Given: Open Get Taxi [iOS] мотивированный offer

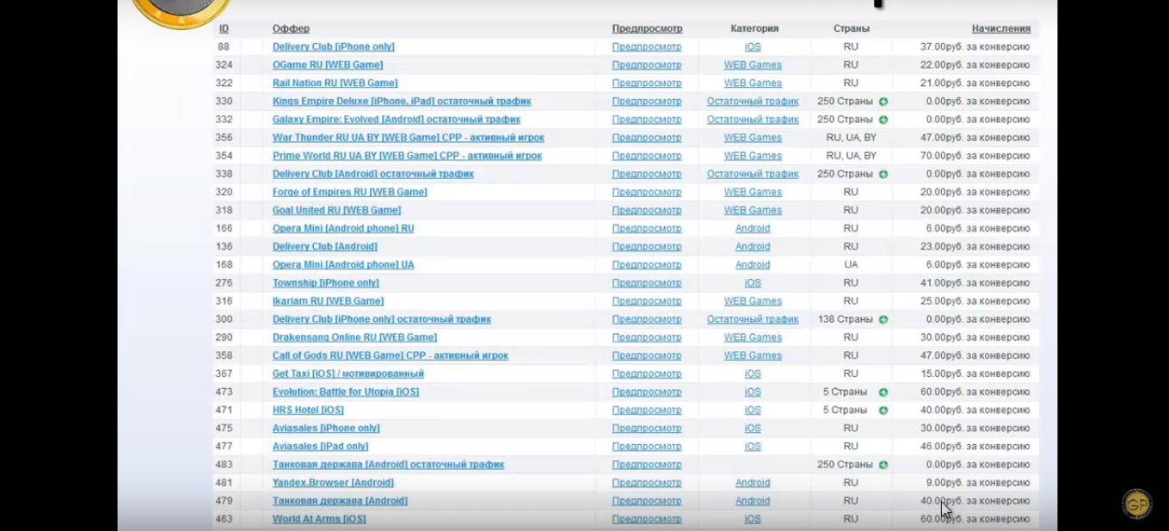Looking at the screenshot, I should pyautogui.click(x=348, y=374).
